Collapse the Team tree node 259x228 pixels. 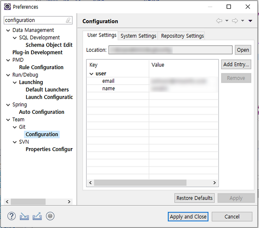8,120
